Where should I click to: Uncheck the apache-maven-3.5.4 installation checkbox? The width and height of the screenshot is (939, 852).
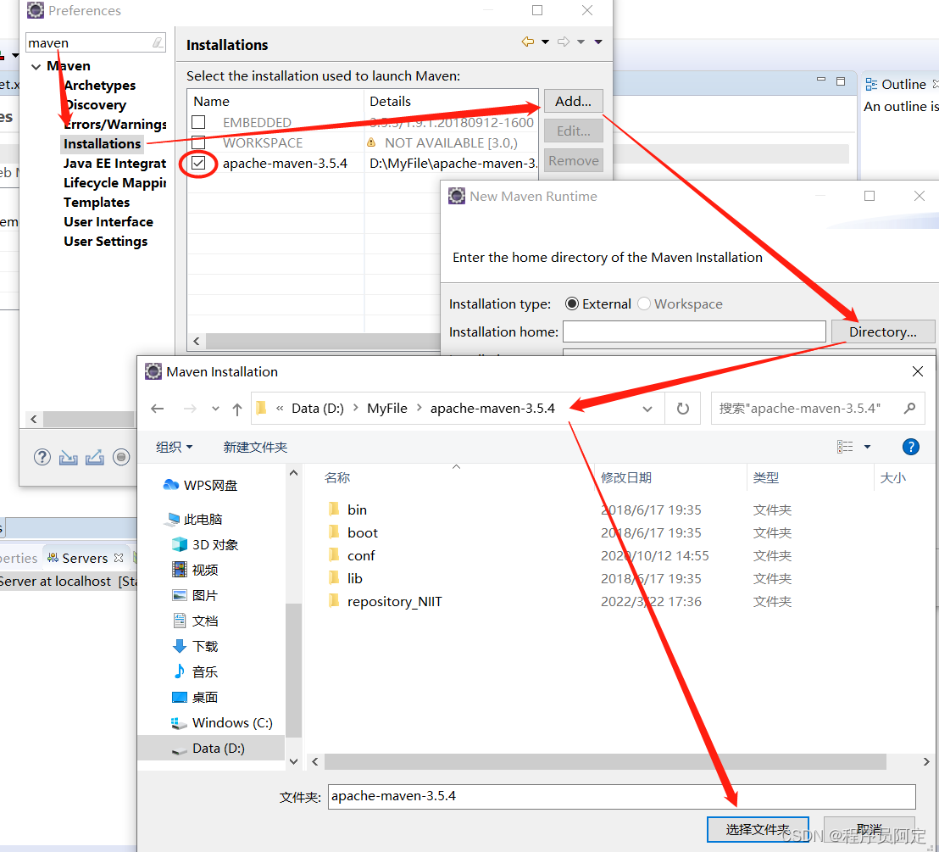(x=199, y=163)
